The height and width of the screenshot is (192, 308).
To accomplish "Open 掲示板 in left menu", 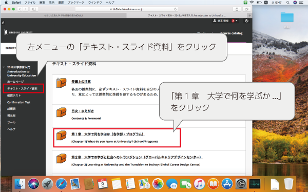I will [11, 116].
